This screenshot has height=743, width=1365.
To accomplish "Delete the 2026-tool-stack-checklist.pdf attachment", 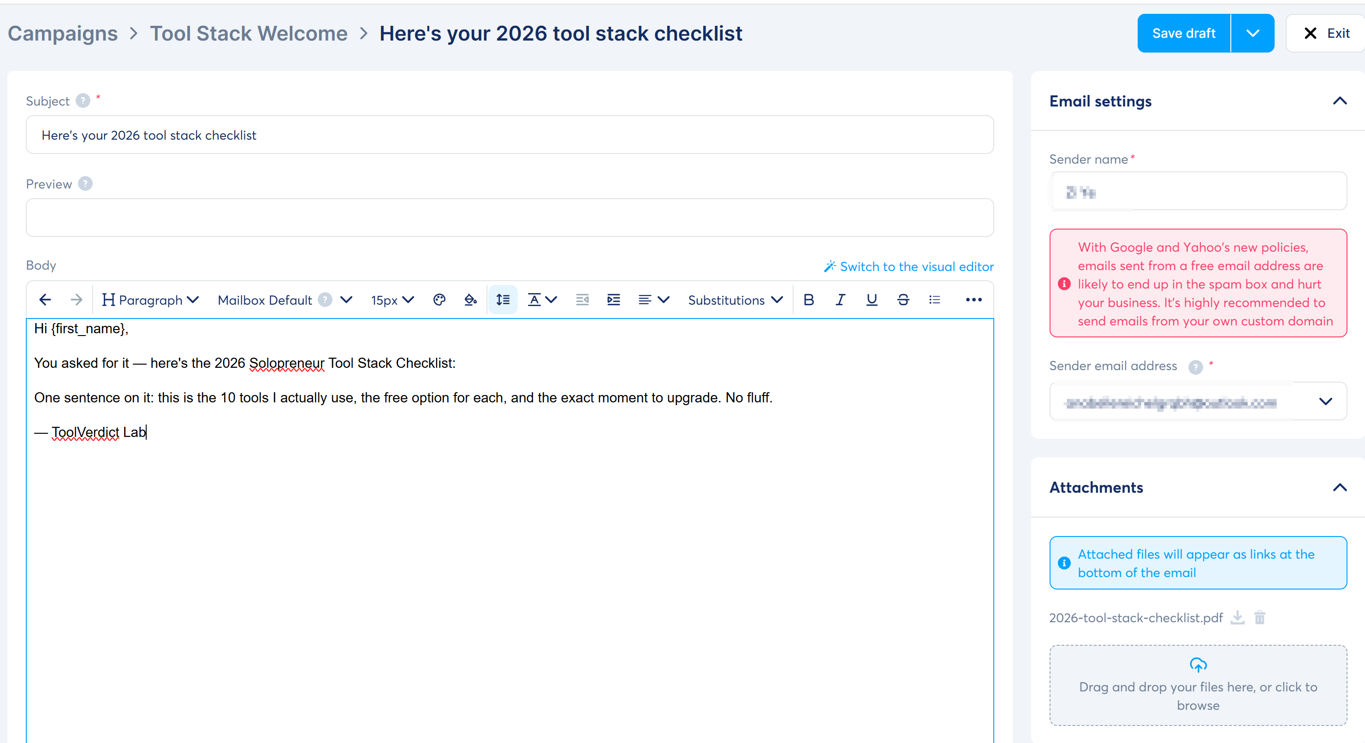I will 1260,618.
